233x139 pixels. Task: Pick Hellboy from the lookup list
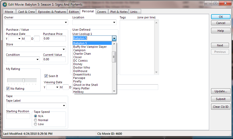pyautogui.click(x=92, y=92)
